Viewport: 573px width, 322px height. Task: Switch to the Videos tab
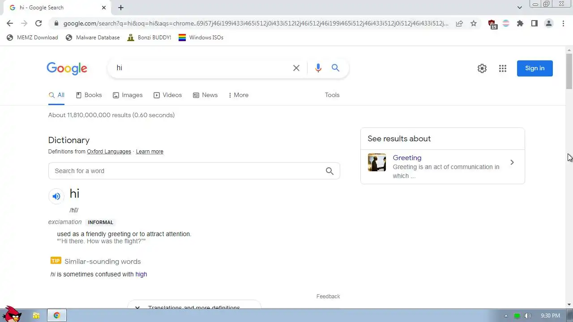(168, 95)
